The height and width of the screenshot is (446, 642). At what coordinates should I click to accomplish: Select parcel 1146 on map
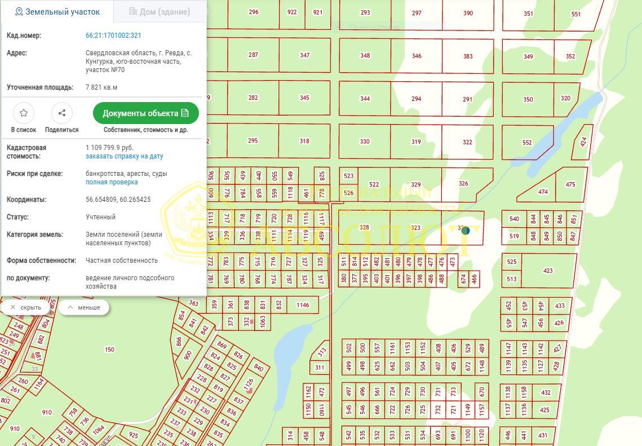click(x=303, y=304)
